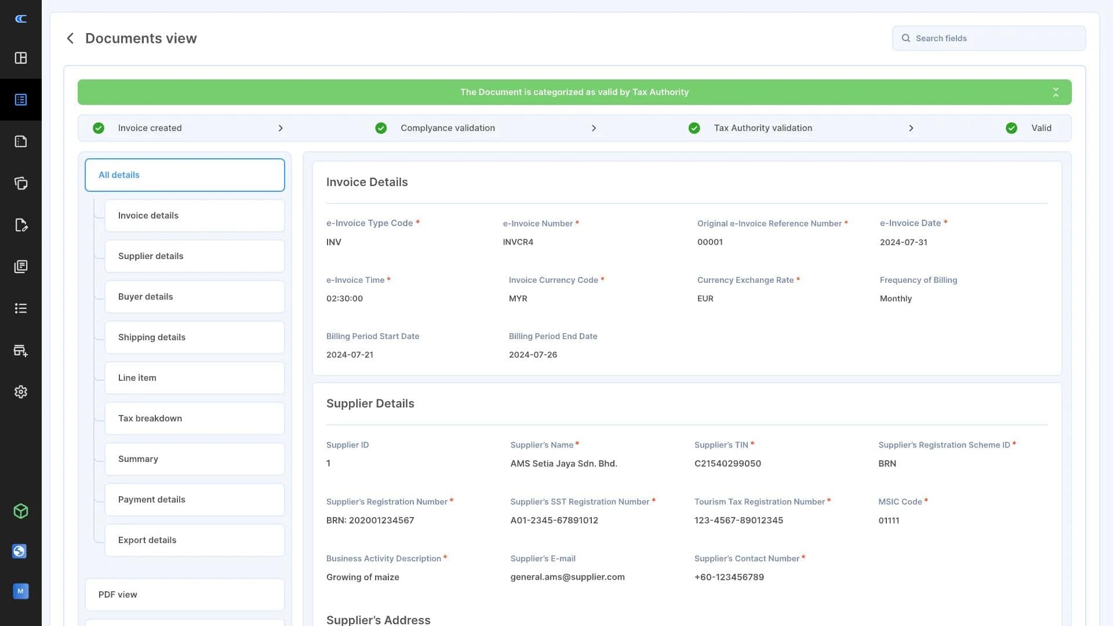Click inside the Search fields input box

(x=990, y=38)
